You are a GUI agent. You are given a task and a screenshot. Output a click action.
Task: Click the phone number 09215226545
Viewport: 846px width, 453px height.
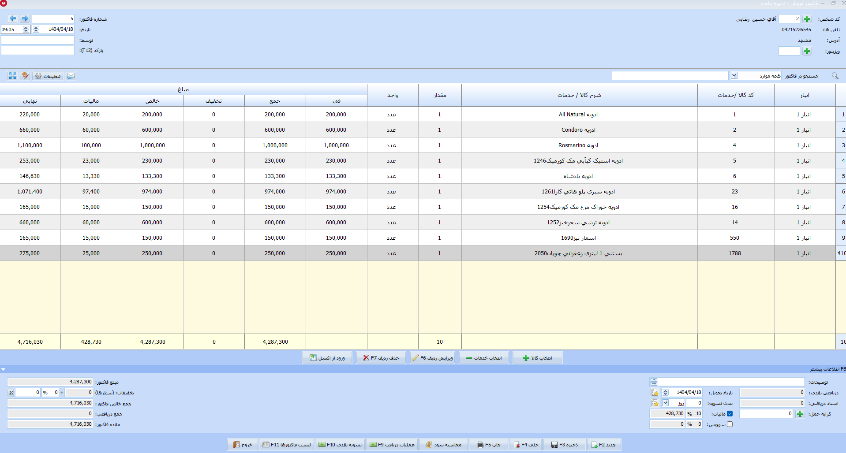tap(796, 30)
